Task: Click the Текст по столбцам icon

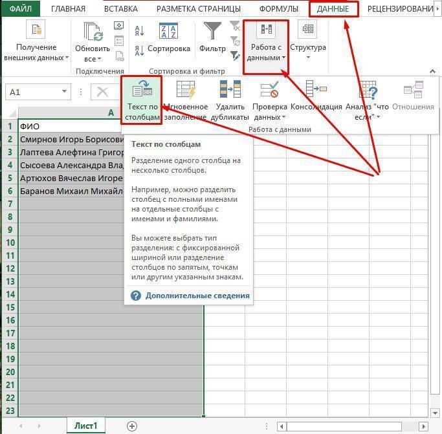Action: [141, 91]
